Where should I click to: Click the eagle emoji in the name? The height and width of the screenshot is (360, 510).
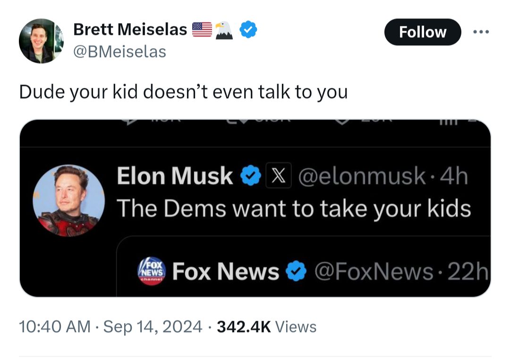224,30
